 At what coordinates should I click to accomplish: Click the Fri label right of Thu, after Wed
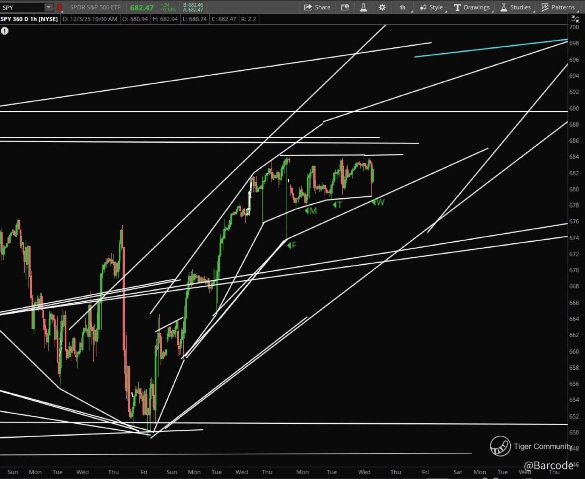pyautogui.click(x=425, y=472)
